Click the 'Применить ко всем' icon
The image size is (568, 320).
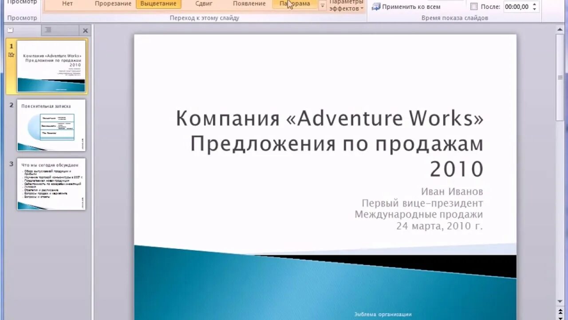[x=376, y=7]
